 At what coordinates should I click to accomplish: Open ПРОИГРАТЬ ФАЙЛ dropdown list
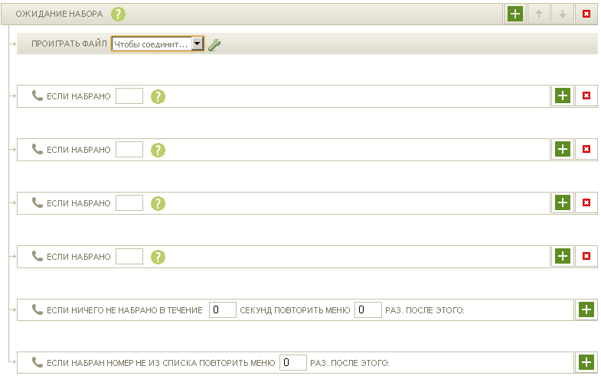198,44
